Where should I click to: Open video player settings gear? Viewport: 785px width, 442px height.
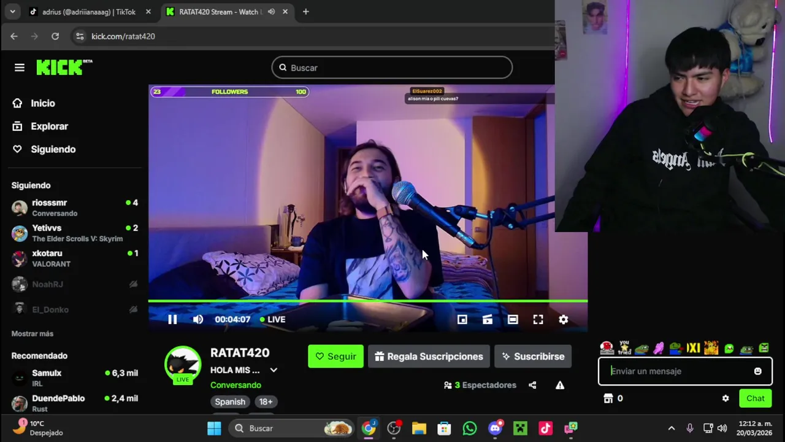(x=563, y=319)
